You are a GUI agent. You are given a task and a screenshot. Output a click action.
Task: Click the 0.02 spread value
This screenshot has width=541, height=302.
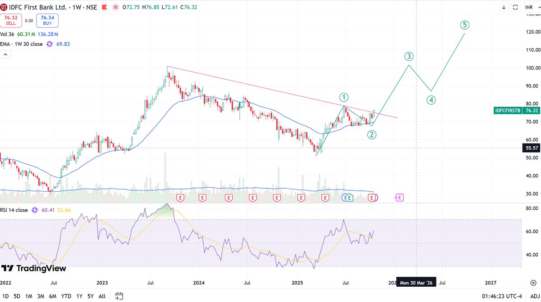(29, 20)
